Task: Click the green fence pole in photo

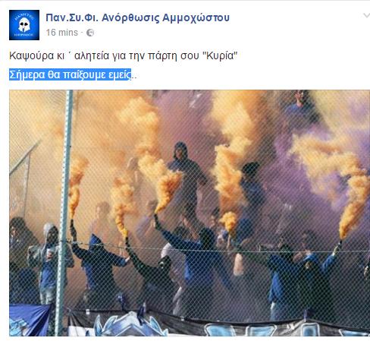Action: tap(65, 213)
